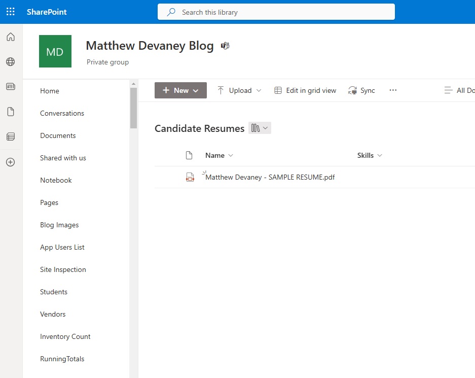Open My lists icon in left rail
475x378 pixels.
click(x=11, y=136)
